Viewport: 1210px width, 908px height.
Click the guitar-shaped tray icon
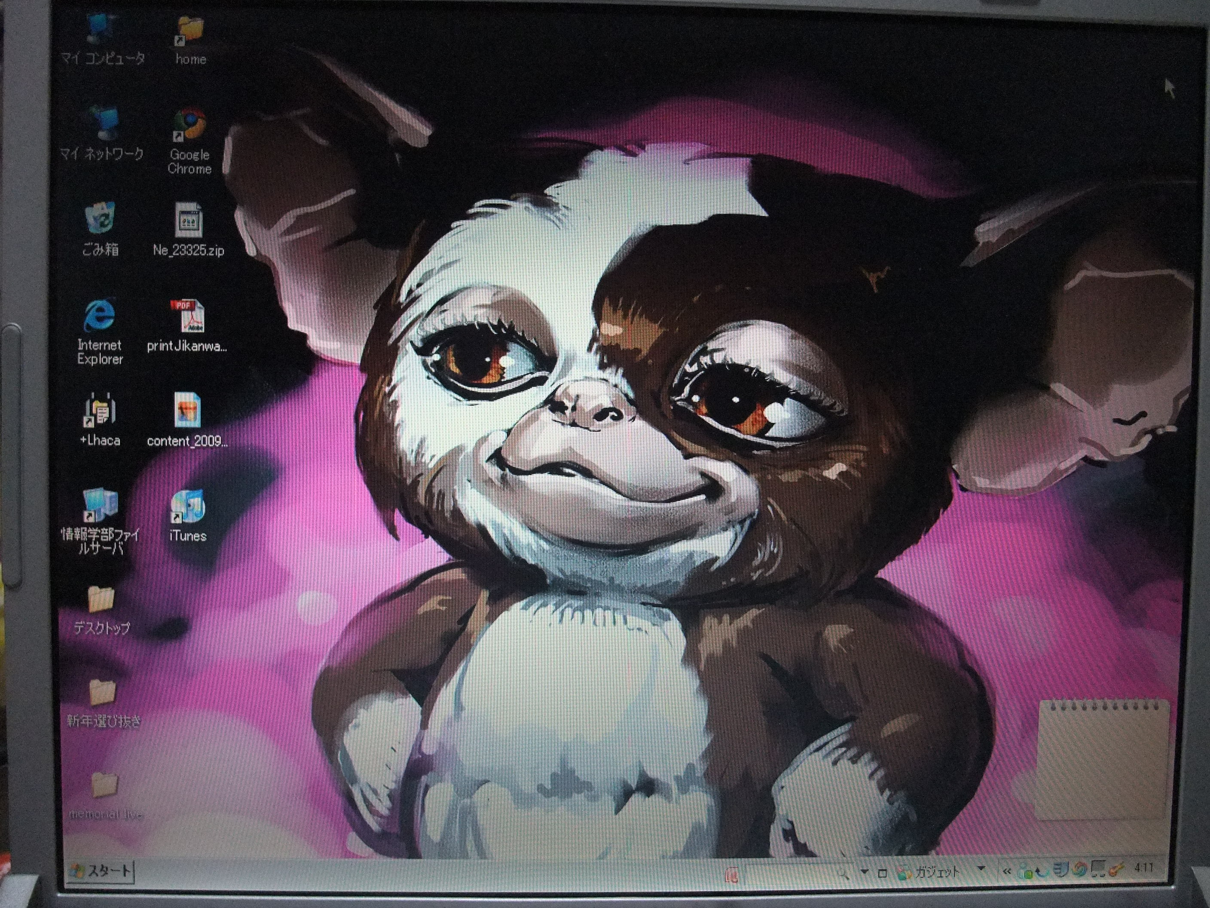pos(1116,870)
